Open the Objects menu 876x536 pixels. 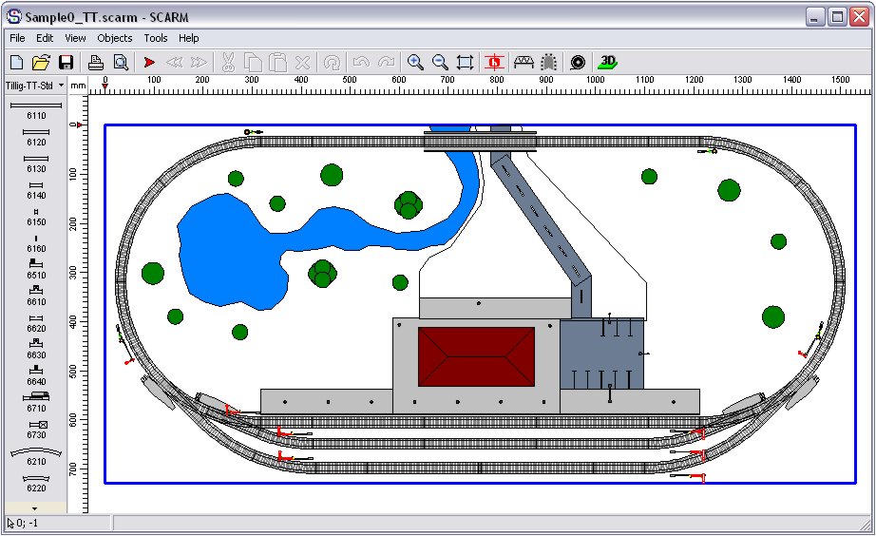(x=114, y=38)
